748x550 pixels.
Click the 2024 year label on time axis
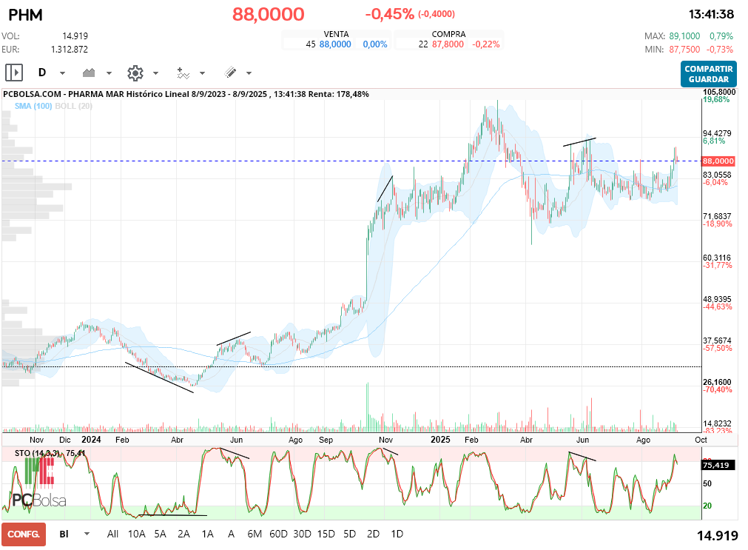91,439
